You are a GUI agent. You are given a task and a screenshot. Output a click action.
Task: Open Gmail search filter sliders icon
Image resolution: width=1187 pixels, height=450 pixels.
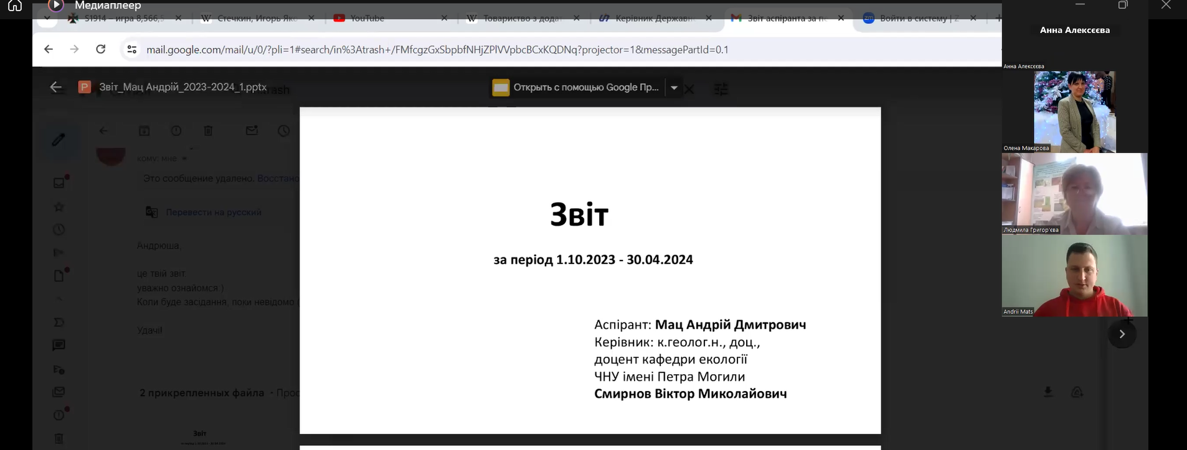721,90
